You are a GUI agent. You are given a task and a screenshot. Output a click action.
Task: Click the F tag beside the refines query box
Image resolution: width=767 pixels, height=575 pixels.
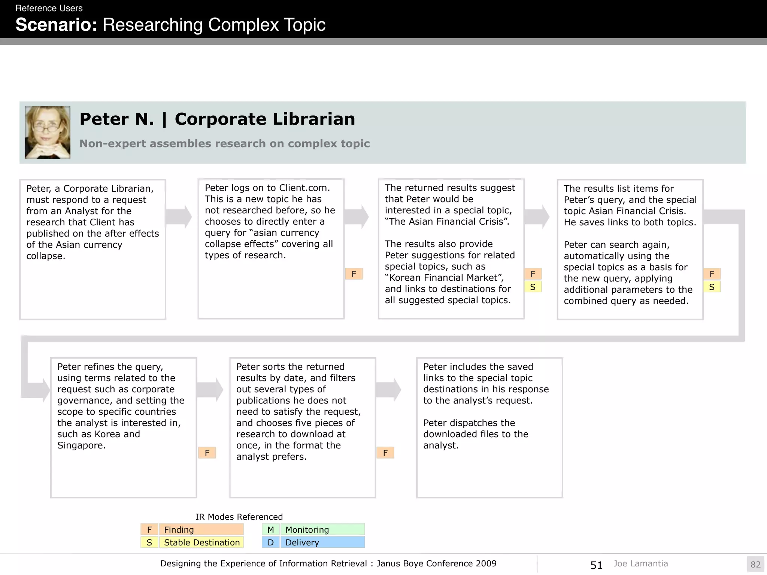207,453
